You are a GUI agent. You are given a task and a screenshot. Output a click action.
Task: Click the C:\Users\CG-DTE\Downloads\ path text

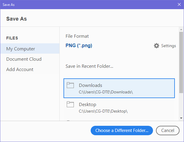[x=106, y=92]
